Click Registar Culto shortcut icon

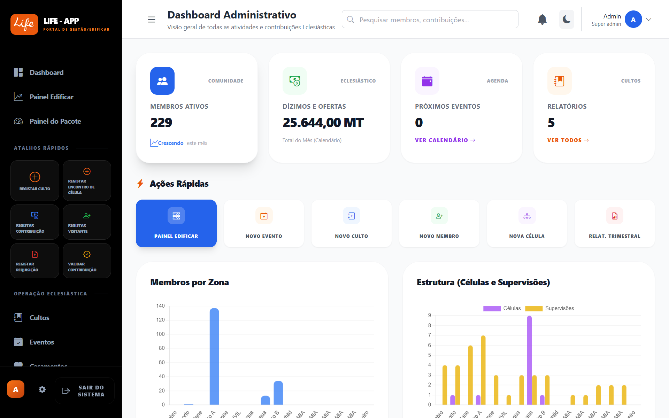tap(35, 177)
